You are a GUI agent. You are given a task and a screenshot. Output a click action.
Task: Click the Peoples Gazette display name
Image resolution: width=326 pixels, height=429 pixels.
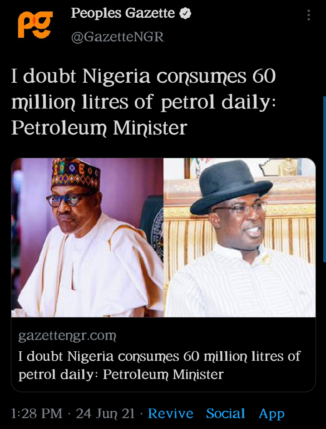[123, 13]
